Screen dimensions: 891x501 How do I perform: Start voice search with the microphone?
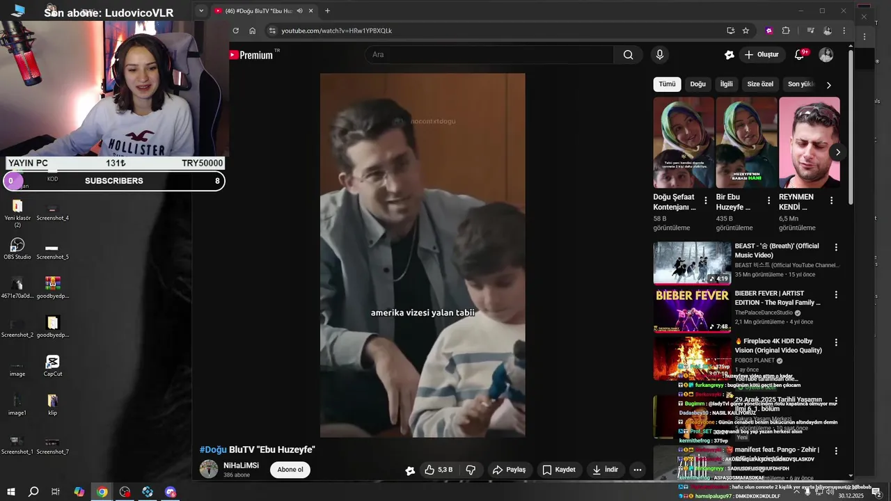(659, 55)
